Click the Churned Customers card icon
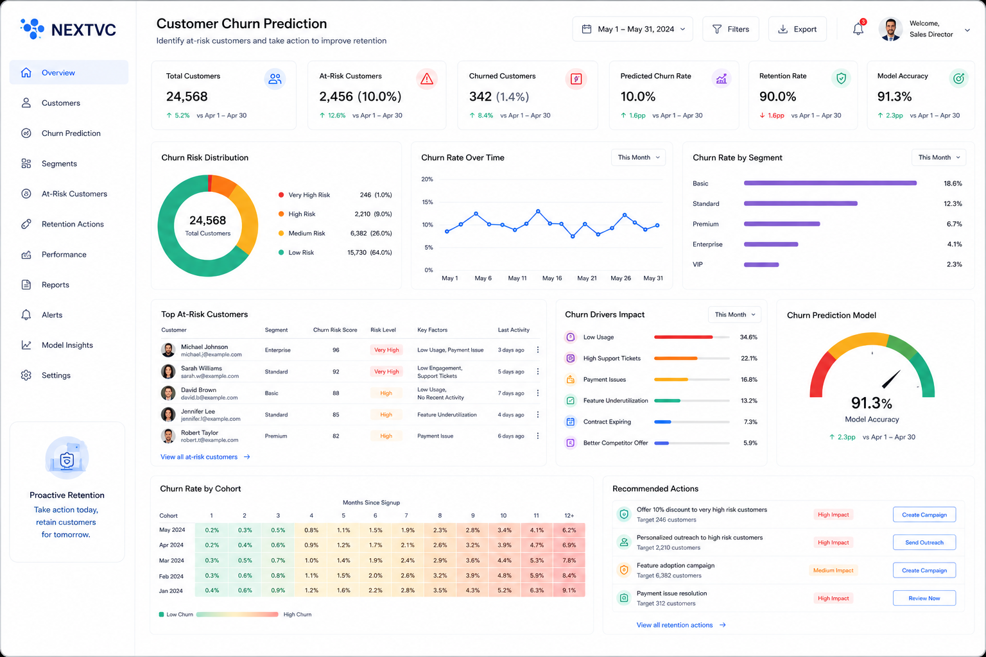This screenshot has height=657, width=986. click(576, 79)
